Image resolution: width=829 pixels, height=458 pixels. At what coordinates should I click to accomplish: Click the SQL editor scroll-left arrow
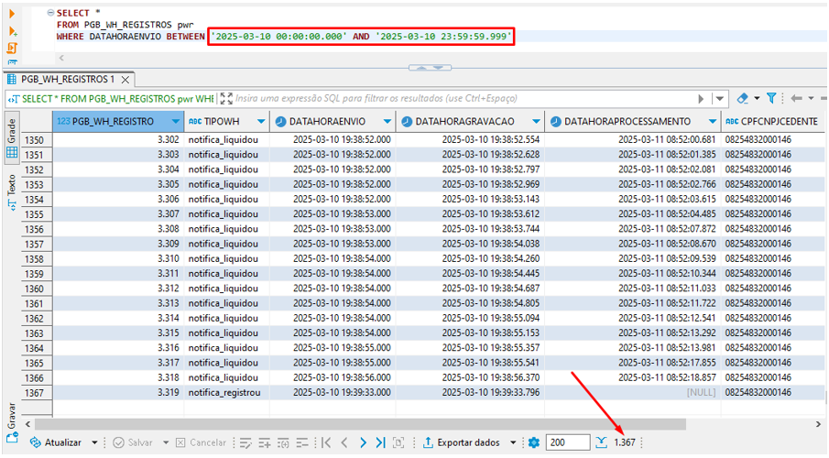tap(61, 58)
